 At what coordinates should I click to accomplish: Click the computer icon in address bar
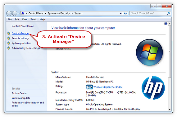[x=23, y=13]
